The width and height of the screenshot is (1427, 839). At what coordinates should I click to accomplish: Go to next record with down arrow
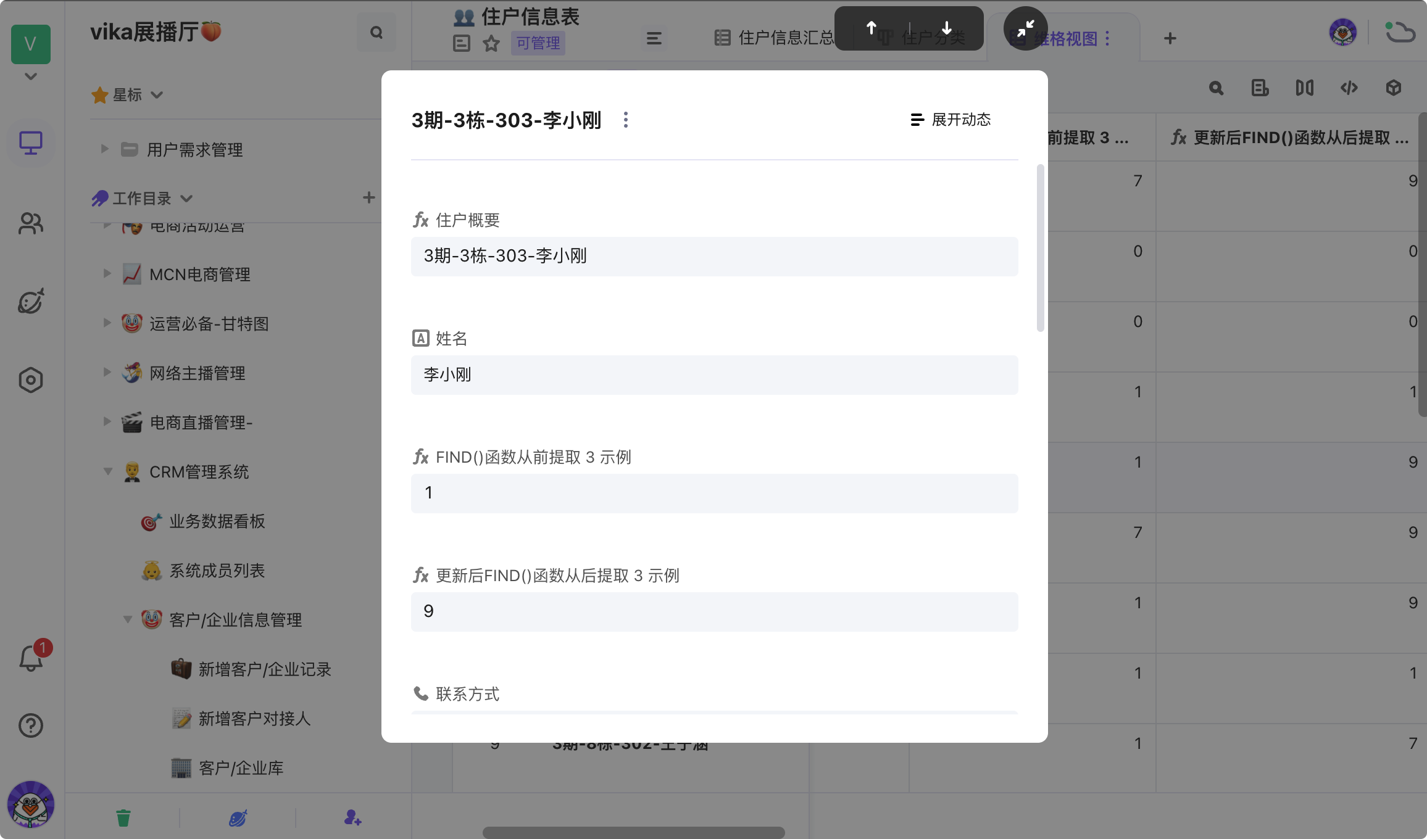click(x=946, y=28)
